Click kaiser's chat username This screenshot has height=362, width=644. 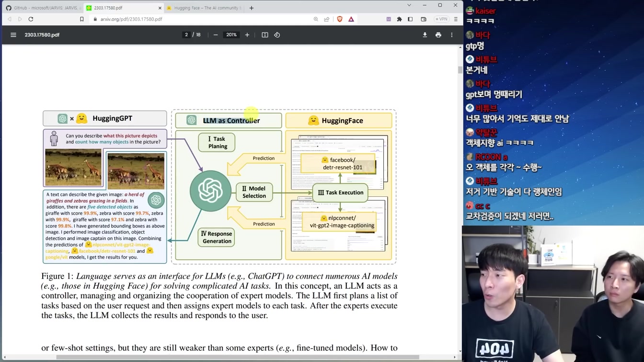(x=485, y=11)
